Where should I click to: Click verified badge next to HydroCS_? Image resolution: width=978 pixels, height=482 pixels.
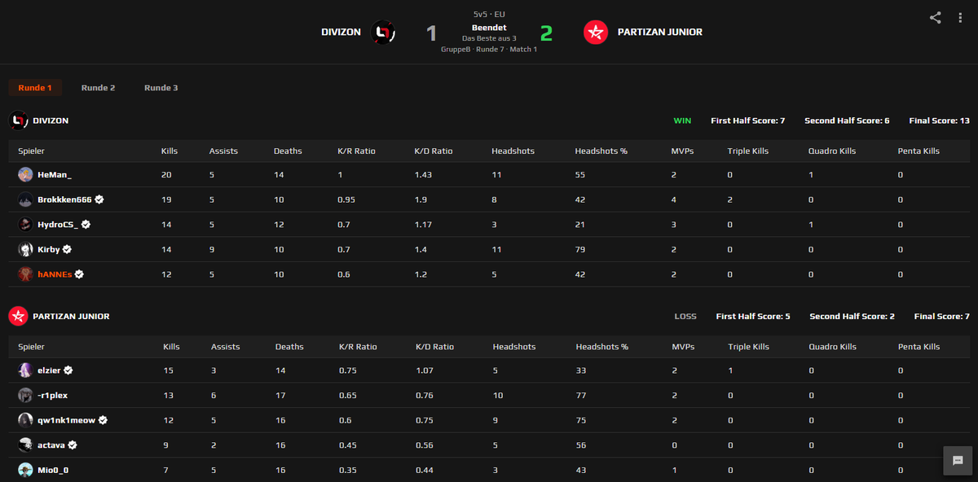pyautogui.click(x=86, y=225)
